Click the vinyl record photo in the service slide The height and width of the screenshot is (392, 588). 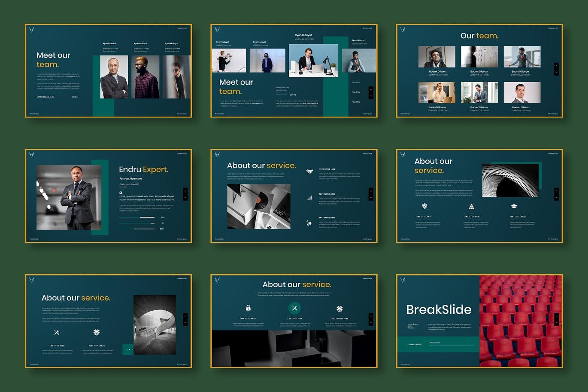(258, 206)
